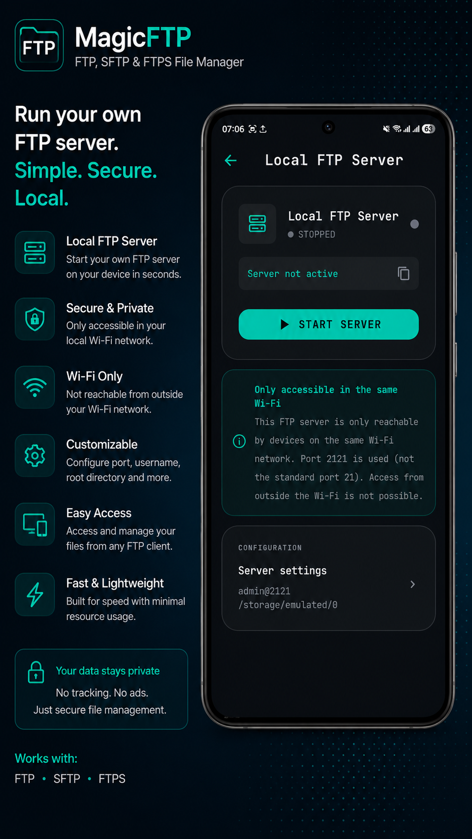Click the info circle icon in the Wi-Fi notice

[x=239, y=441]
